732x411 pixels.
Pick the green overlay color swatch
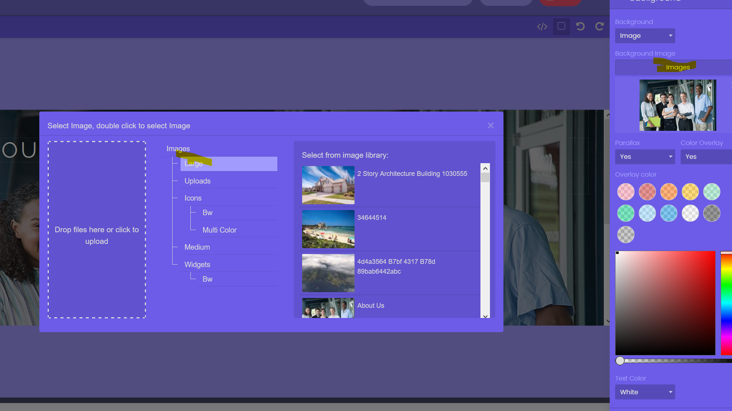click(x=626, y=213)
